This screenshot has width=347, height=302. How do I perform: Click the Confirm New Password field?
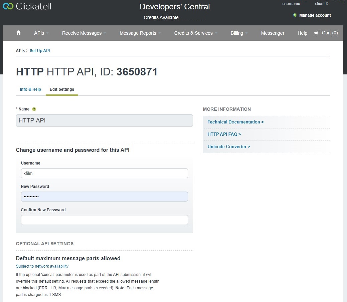click(105, 220)
